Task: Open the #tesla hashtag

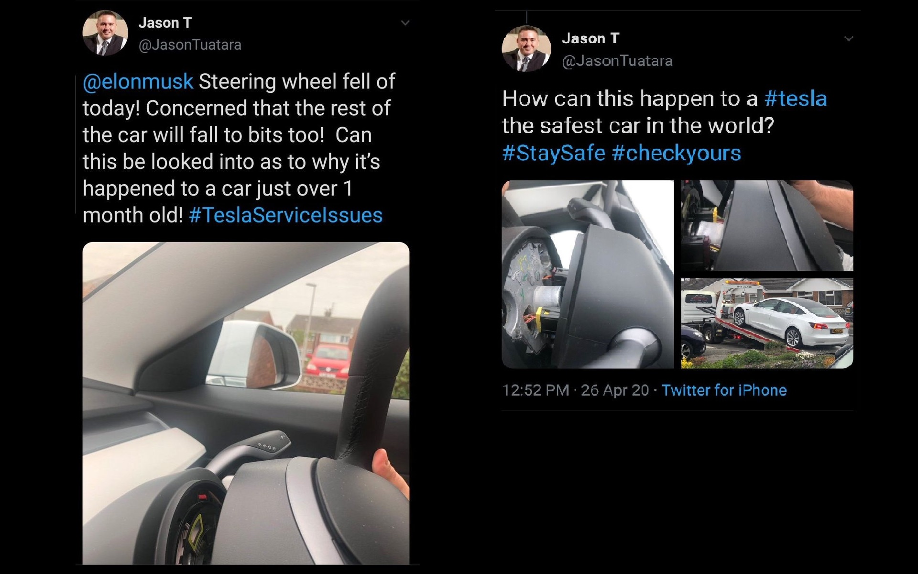Action: [796, 99]
